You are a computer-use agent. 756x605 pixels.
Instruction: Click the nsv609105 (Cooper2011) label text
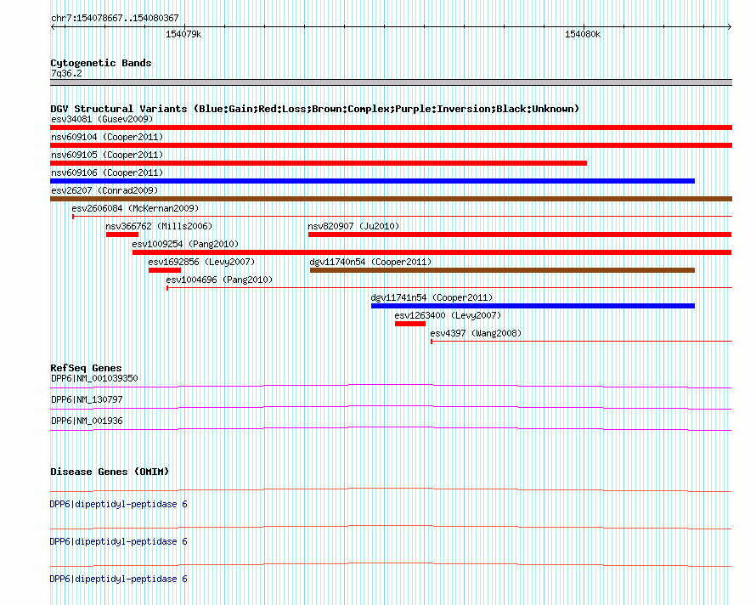107,155
